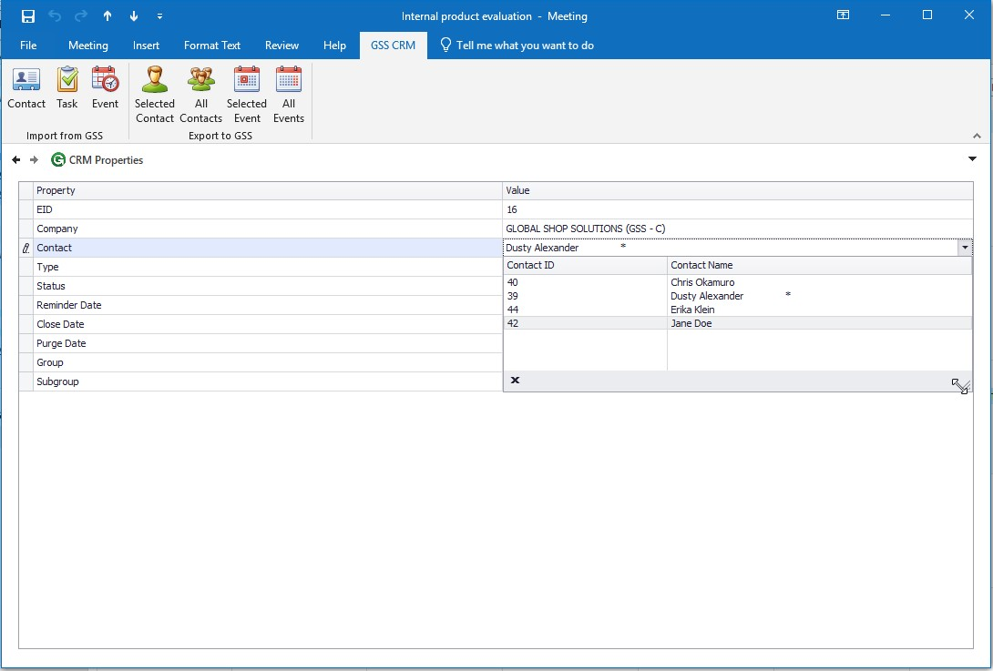Image resolution: width=993 pixels, height=671 pixels.
Task: Export Selected Contact to GSS
Action: click(x=155, y=95)
